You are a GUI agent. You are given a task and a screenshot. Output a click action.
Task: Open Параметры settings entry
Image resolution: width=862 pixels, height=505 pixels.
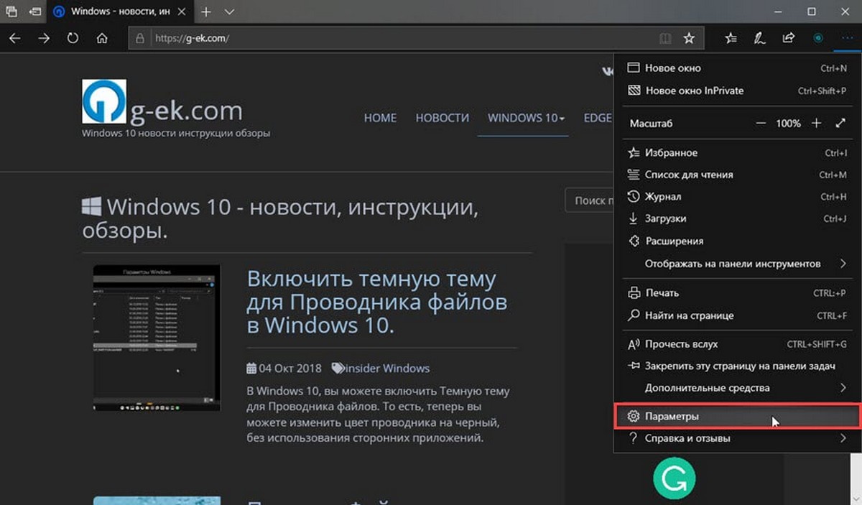tap(737, 417)
